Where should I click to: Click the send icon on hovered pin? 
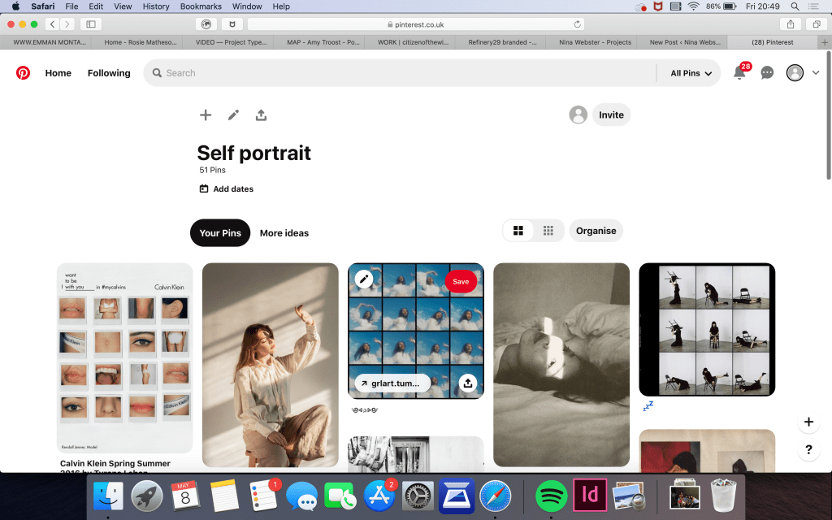(x=467, y=383)
